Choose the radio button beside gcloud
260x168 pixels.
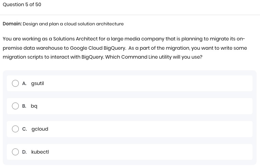[x=15, y=129]
